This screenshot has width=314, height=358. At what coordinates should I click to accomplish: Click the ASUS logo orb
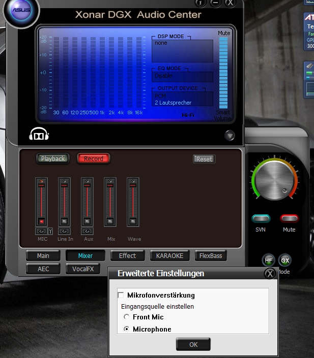[x=21, y=10]
